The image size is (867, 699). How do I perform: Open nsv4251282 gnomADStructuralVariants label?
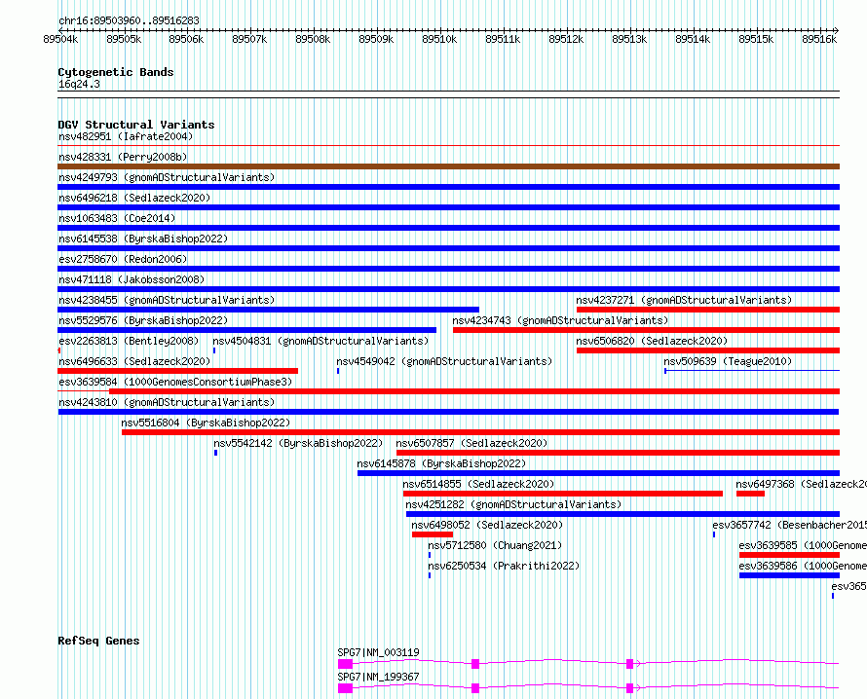point(513,504)
